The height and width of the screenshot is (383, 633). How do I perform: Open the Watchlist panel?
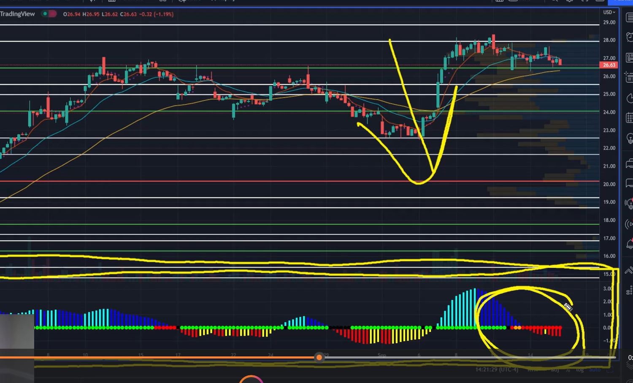click(x=629, y=18)
